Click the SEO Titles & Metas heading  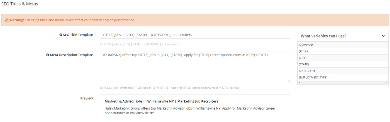(x=20, y=4)
